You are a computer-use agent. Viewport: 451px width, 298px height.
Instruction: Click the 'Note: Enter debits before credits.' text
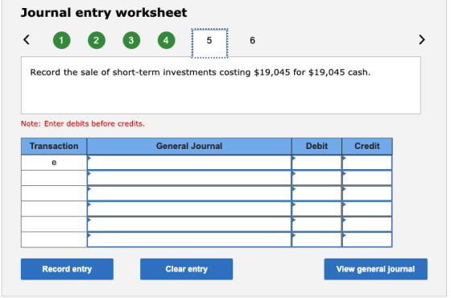pyautogui.click(x=83, y=124)
